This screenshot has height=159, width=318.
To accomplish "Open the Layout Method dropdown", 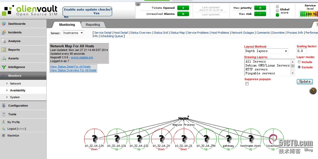I will (266, 51).
